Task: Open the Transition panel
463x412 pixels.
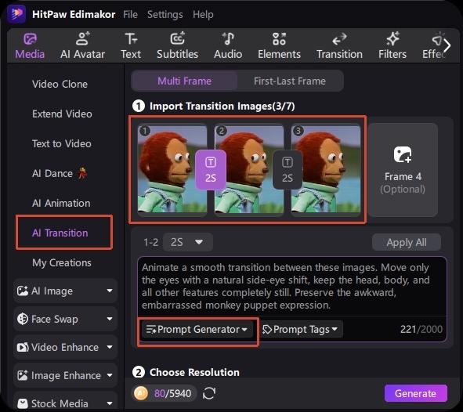Action: [x=339, y=46]
